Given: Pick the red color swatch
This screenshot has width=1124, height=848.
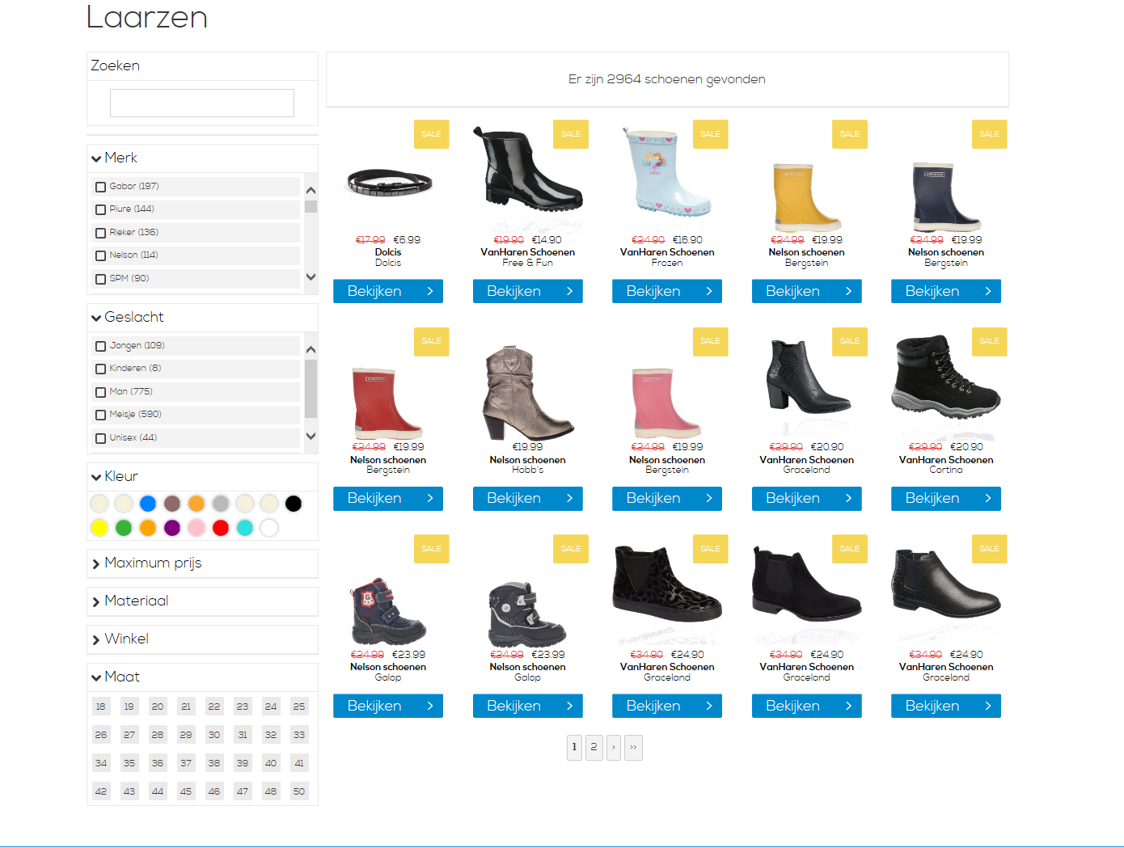Looking at the screenshot, I should point(221,528).
